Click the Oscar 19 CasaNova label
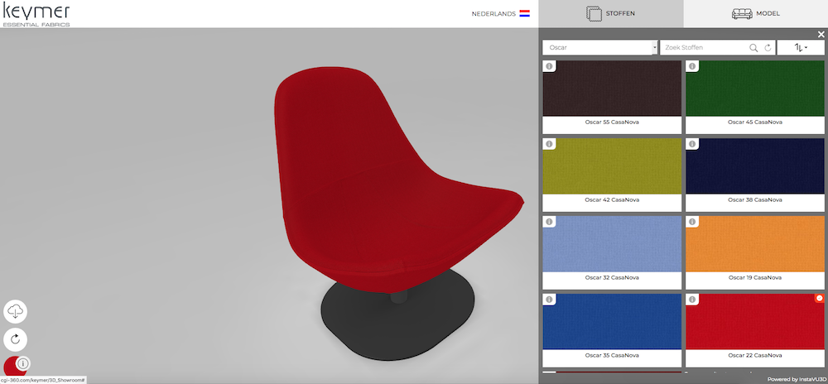 pyautogui.click(x=755, y=277)
